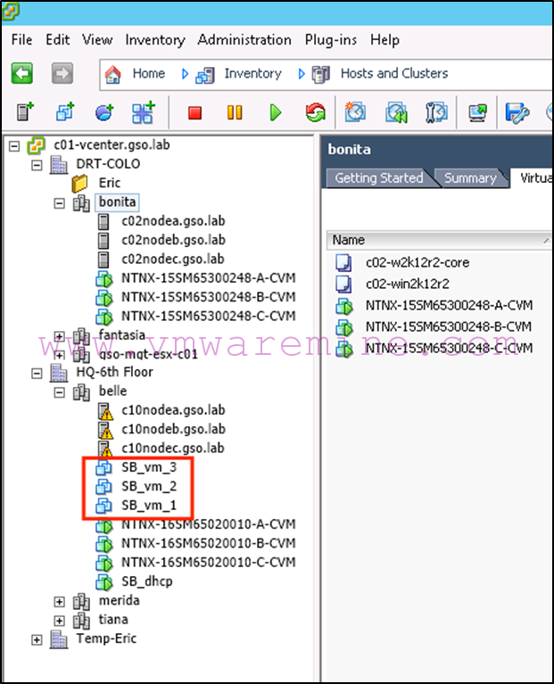
Task: Click the warning host icon for c10nodea.gso.lab
Action: pyautogui.click(x=105, y=411)
